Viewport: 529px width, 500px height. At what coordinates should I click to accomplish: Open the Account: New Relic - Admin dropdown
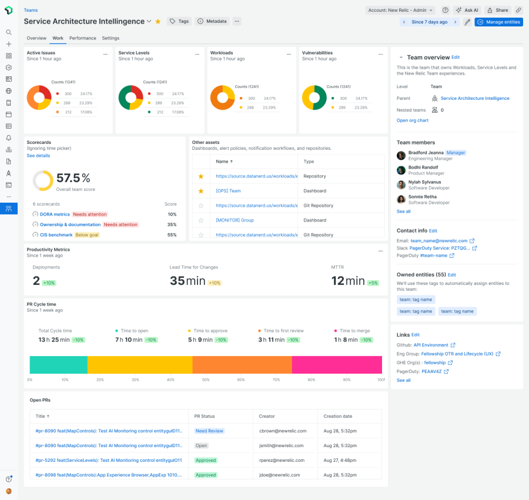coord(400,10)
